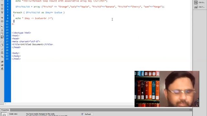Image resolution: width=207 pixels, height=116 pixels.
Task: Click the Format Source Code icon
Action: click(x=2, y=69)
